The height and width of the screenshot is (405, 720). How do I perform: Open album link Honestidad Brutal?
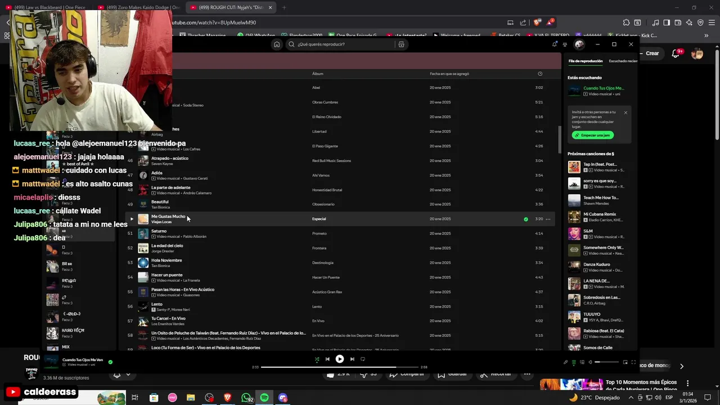[x=327, y=190]
